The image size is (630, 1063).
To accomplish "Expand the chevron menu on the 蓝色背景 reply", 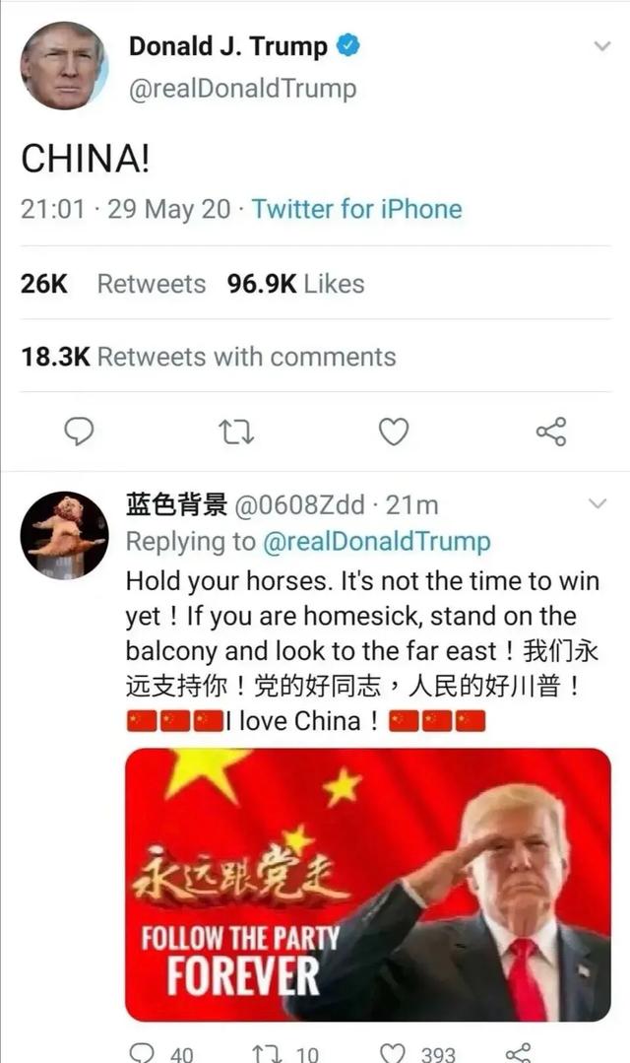I will point(597,503).
